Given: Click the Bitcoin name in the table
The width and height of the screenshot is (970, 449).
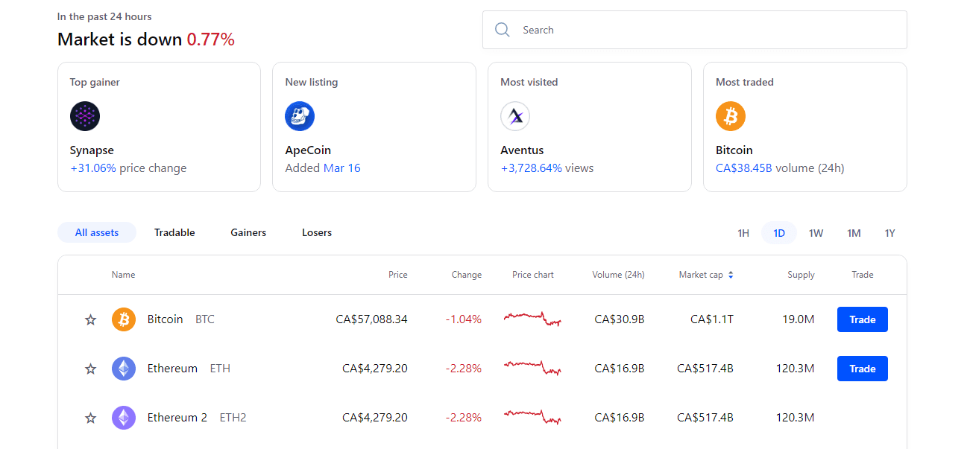Looking at the screenshot, I should click(x=165, y=319).
